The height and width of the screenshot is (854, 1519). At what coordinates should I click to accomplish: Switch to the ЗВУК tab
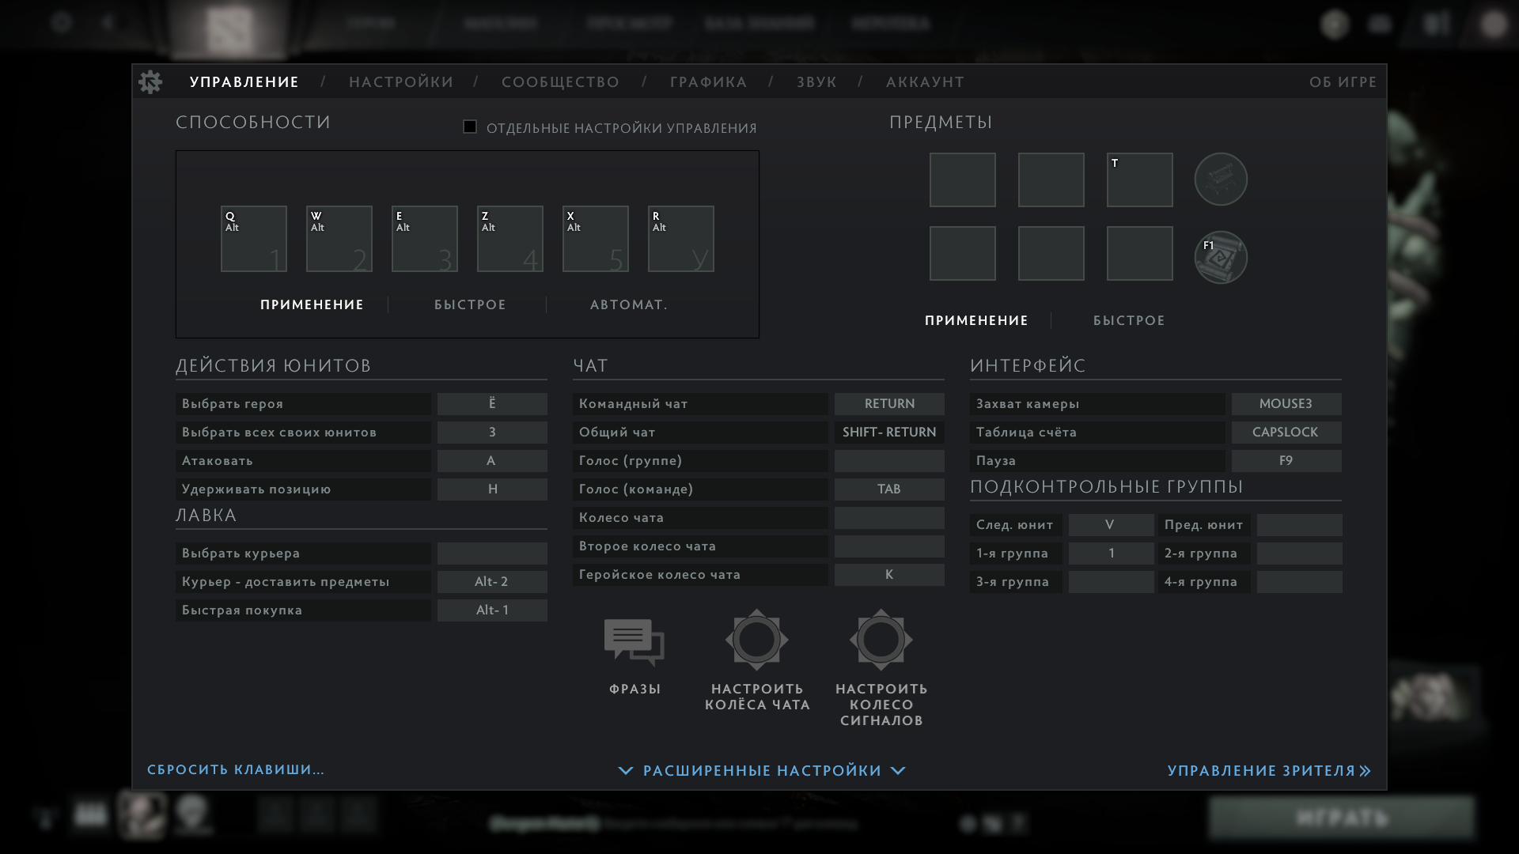click(x=816, y=82)
